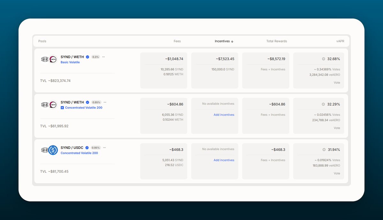Click the info icon next to 31.94% vAPR
Viewport: 383px width, 220px height.
[x=323, y=150]
